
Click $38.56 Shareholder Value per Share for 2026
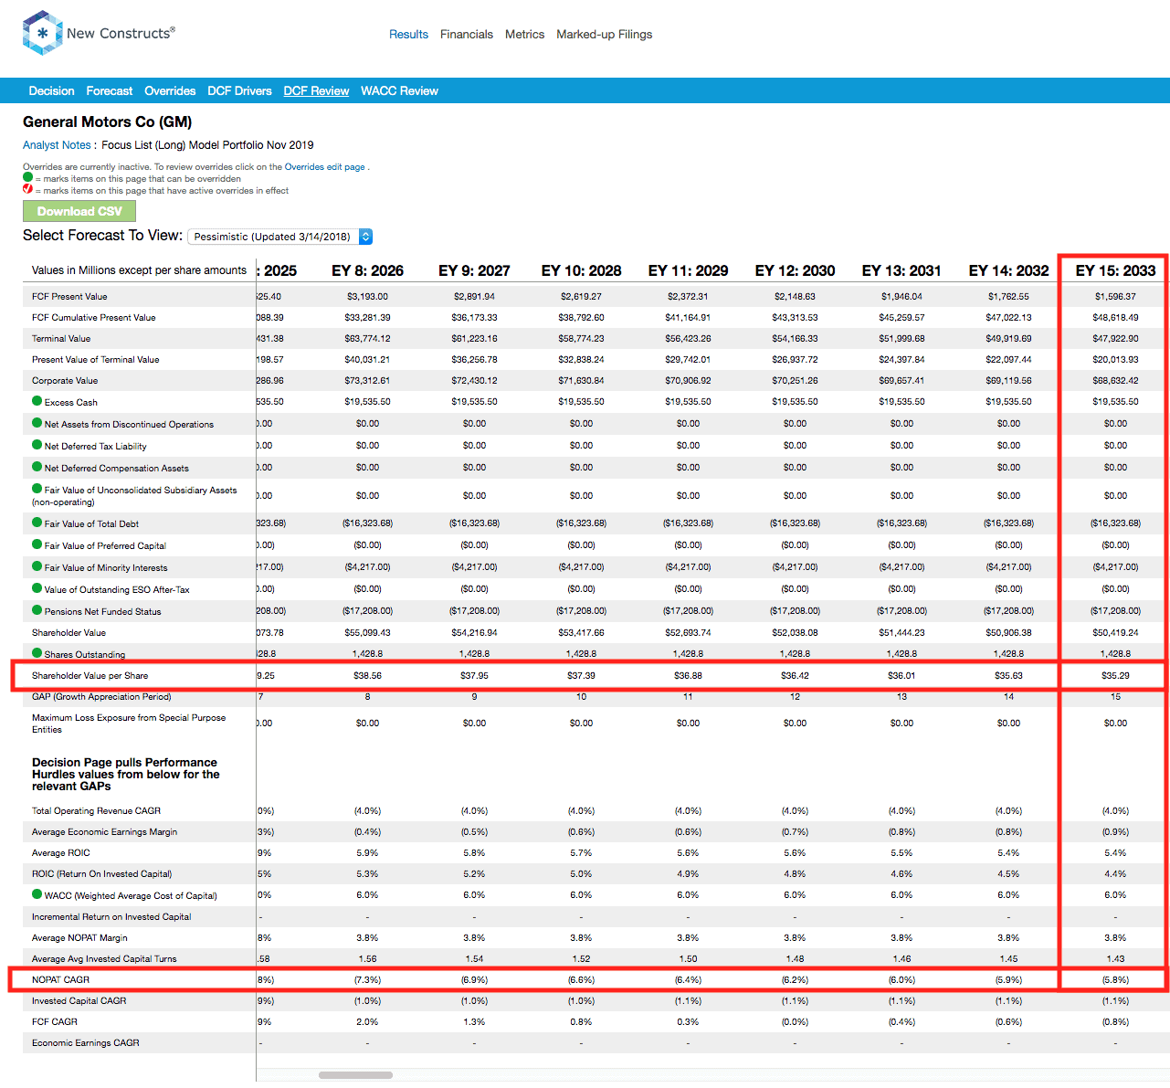pos(367,675)
